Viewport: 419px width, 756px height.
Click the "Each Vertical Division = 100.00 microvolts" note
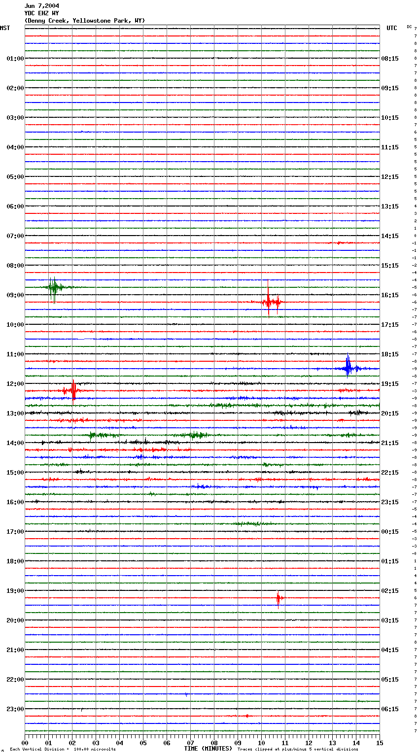tap(63, 750)
